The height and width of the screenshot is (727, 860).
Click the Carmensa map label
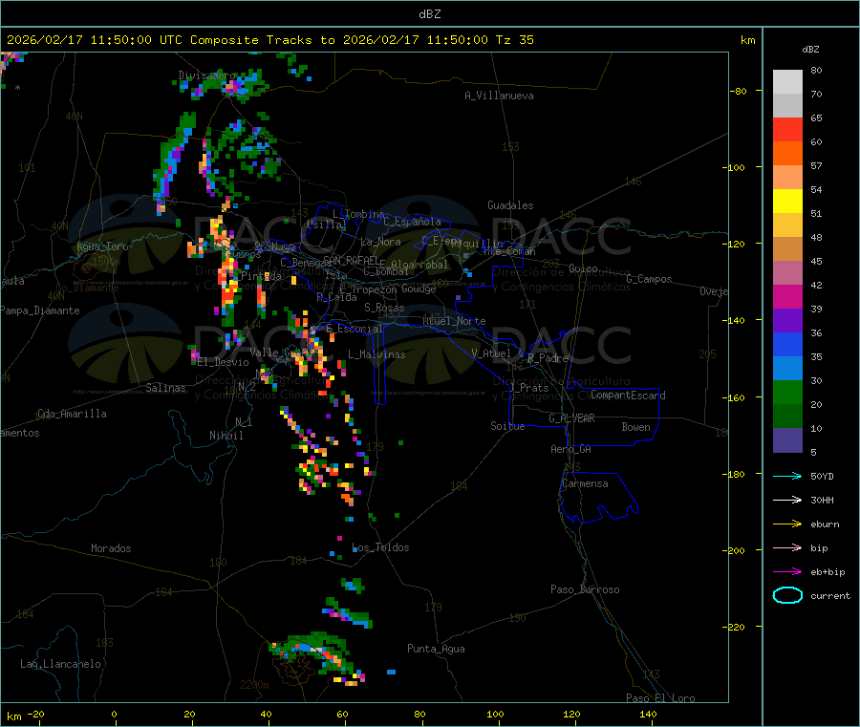click(585, 483)
